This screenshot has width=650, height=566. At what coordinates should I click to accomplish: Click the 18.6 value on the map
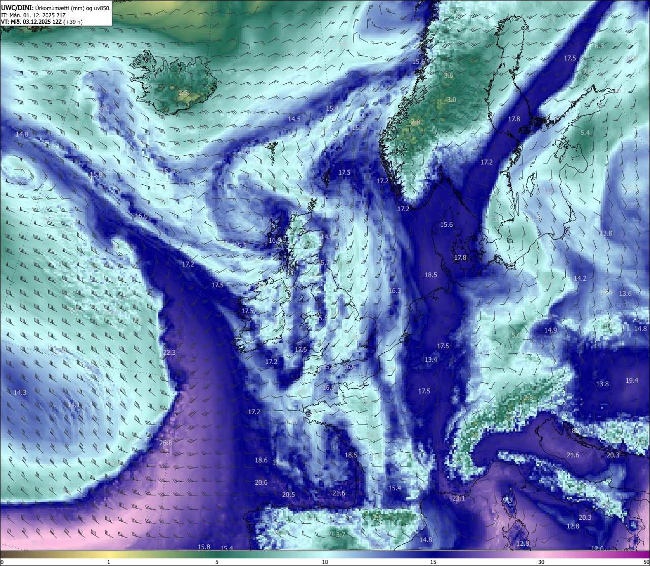(261, 460)
